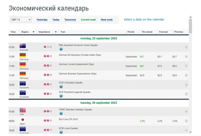
Task: Open info icon under ECB's Schnabel Speaks
Action: (61, 87)
